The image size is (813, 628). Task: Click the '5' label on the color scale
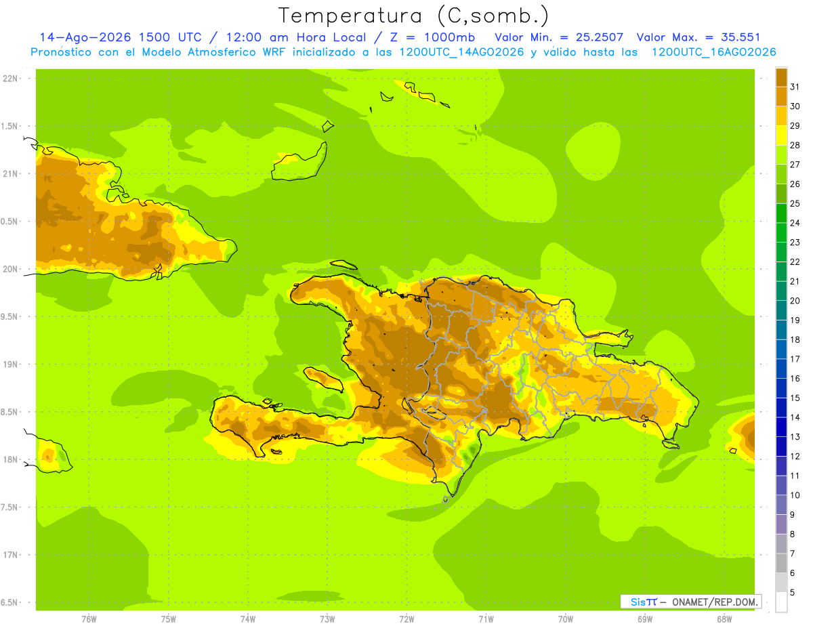[793, 593]
